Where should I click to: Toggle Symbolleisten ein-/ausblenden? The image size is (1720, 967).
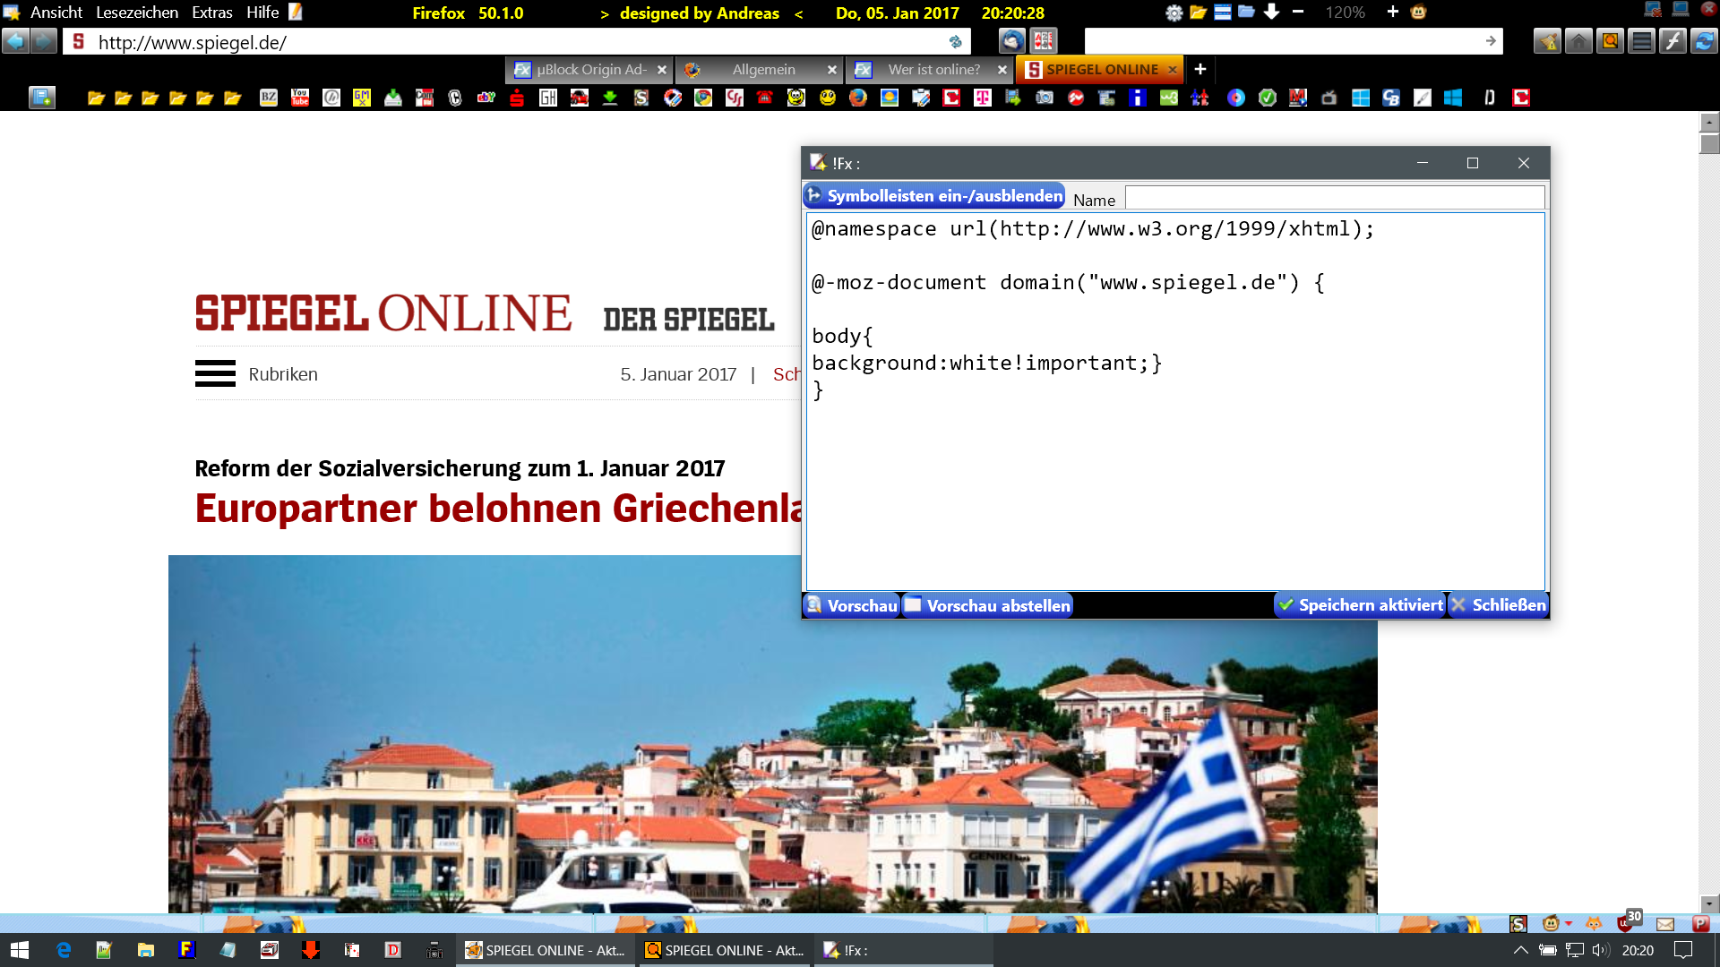click(934, 195)
